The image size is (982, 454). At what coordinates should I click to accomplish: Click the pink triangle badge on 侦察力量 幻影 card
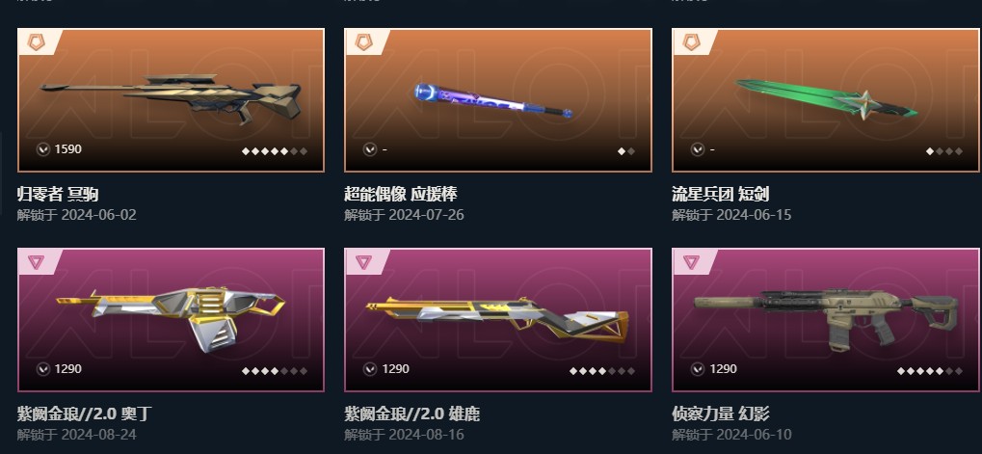pyautogui.click(x=691, y=262)
